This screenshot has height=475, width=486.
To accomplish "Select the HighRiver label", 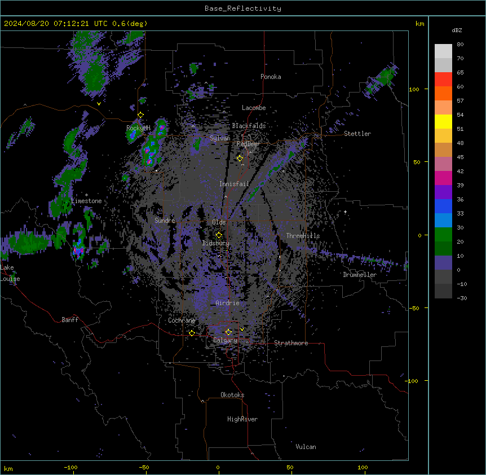I will [242, 419].
